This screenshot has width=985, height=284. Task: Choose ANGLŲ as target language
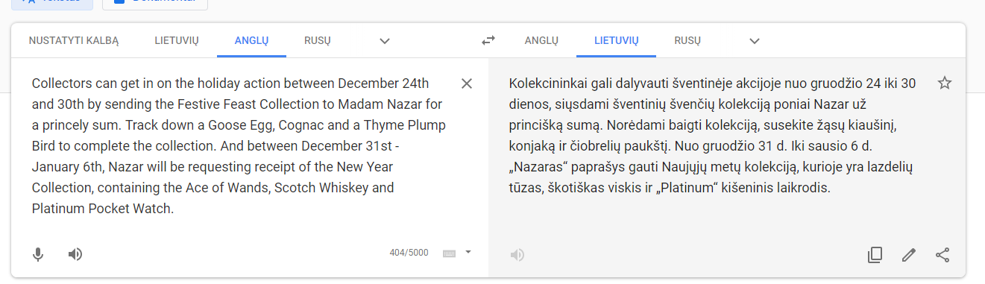coord(541,40)
